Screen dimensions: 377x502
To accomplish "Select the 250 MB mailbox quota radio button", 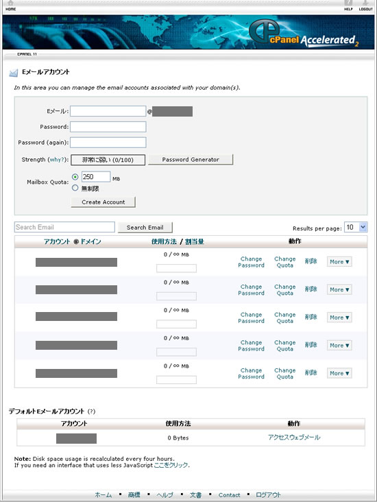I will coord(75,177).
